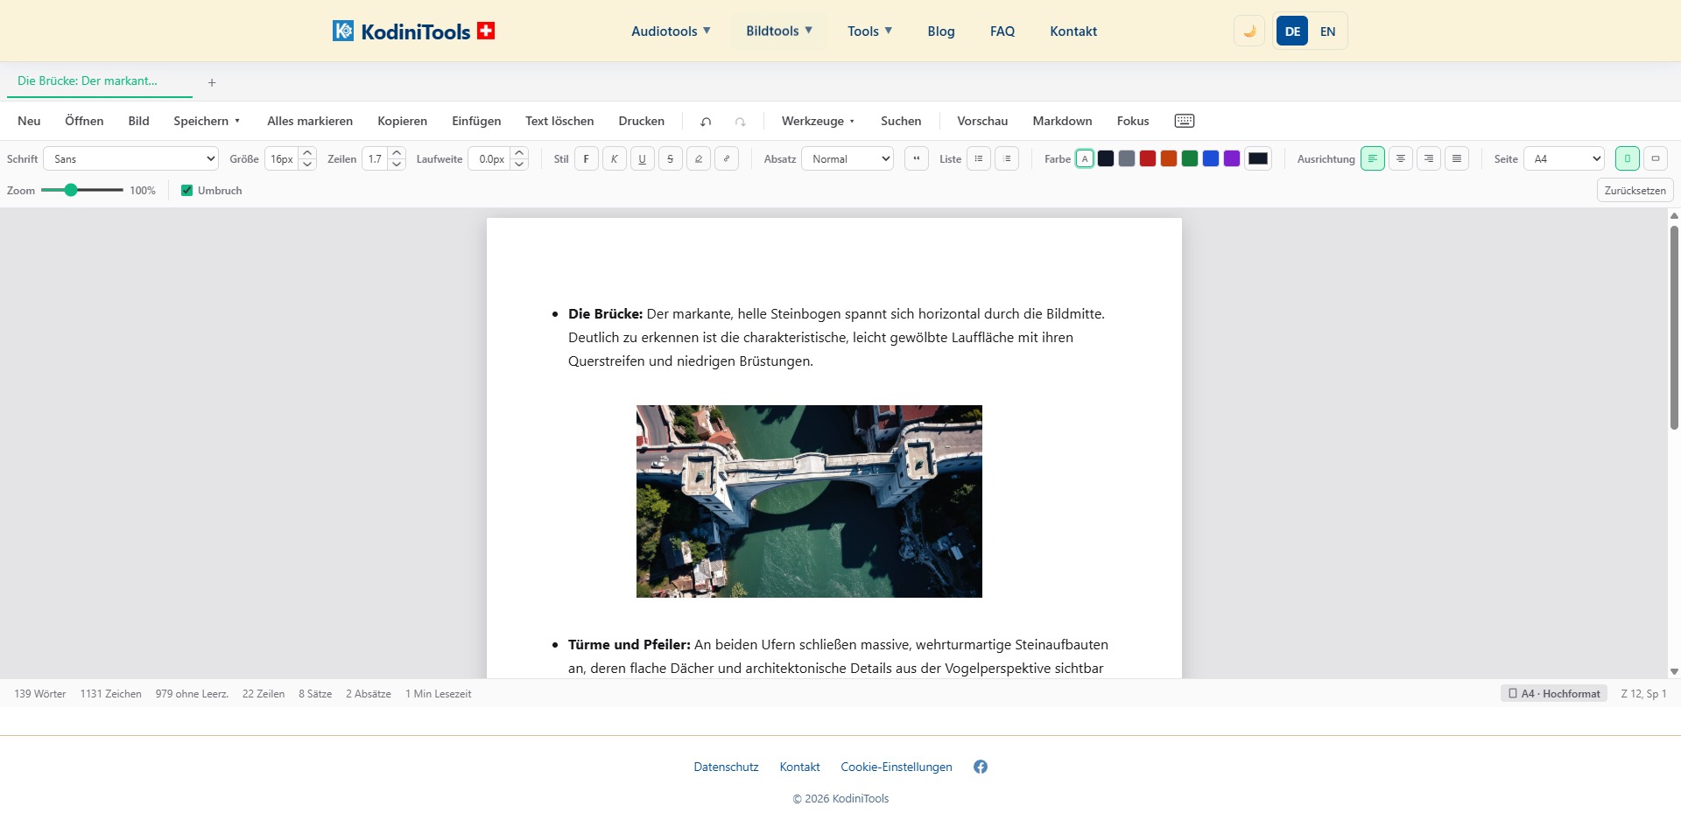Toggle bold formatting (F button)
This screenshot has width=1681, height=827.
586,158
